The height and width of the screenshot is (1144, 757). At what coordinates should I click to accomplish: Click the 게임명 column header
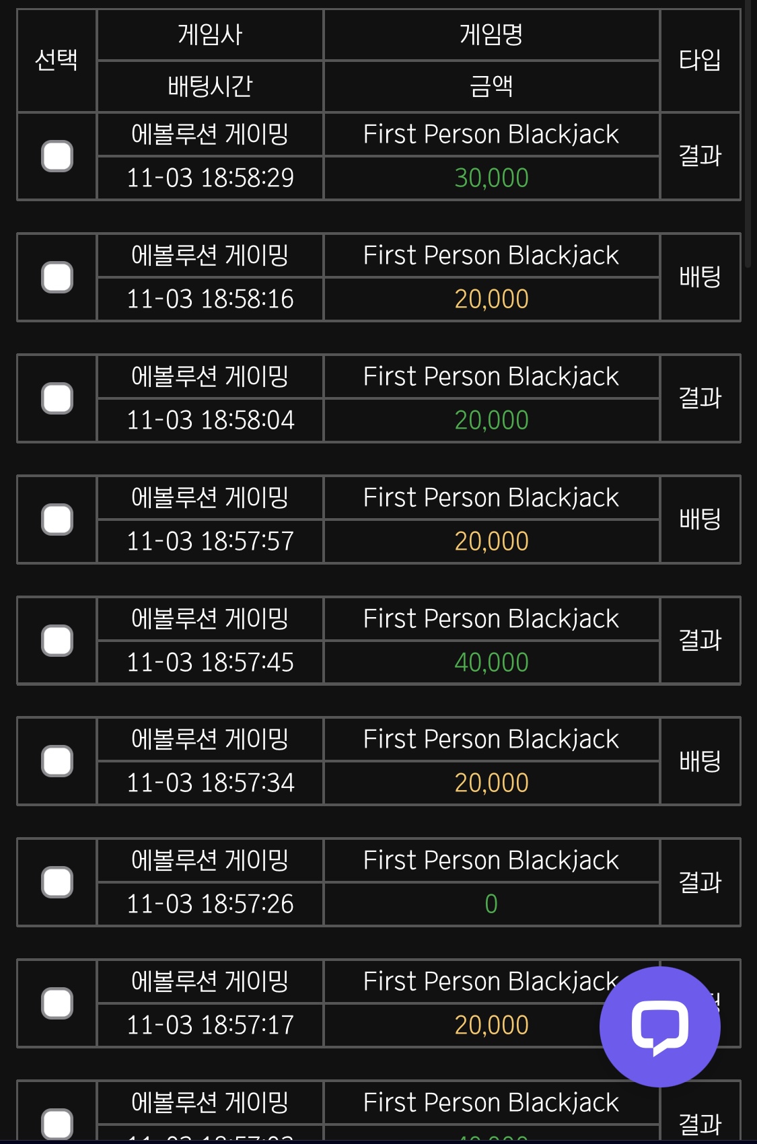coord(491,35)
